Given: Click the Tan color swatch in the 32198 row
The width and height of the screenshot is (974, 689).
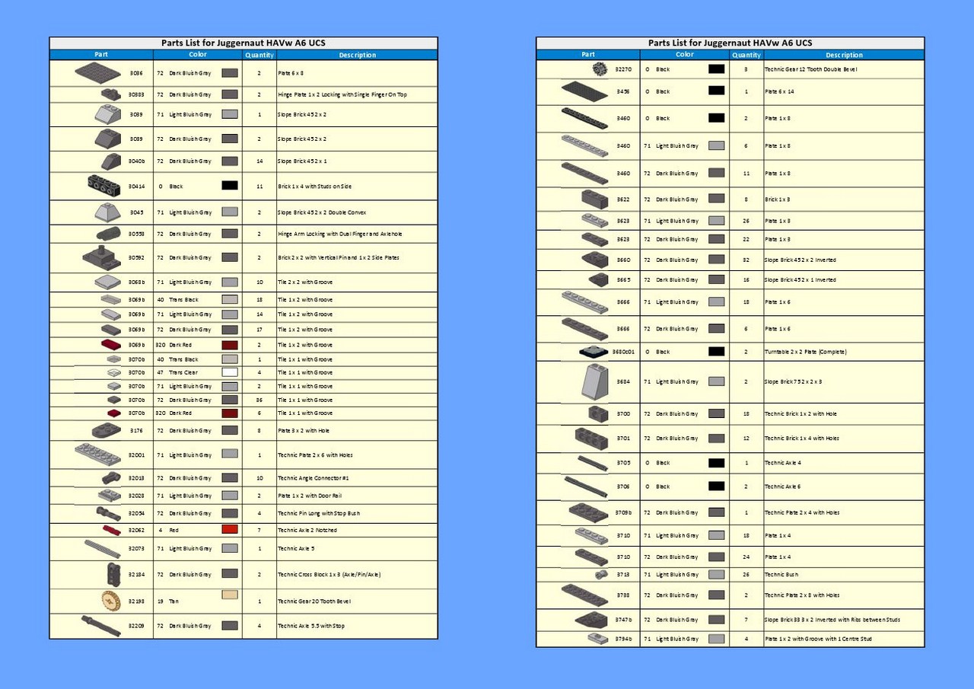Looking at the screenshot, I should 230,595.
